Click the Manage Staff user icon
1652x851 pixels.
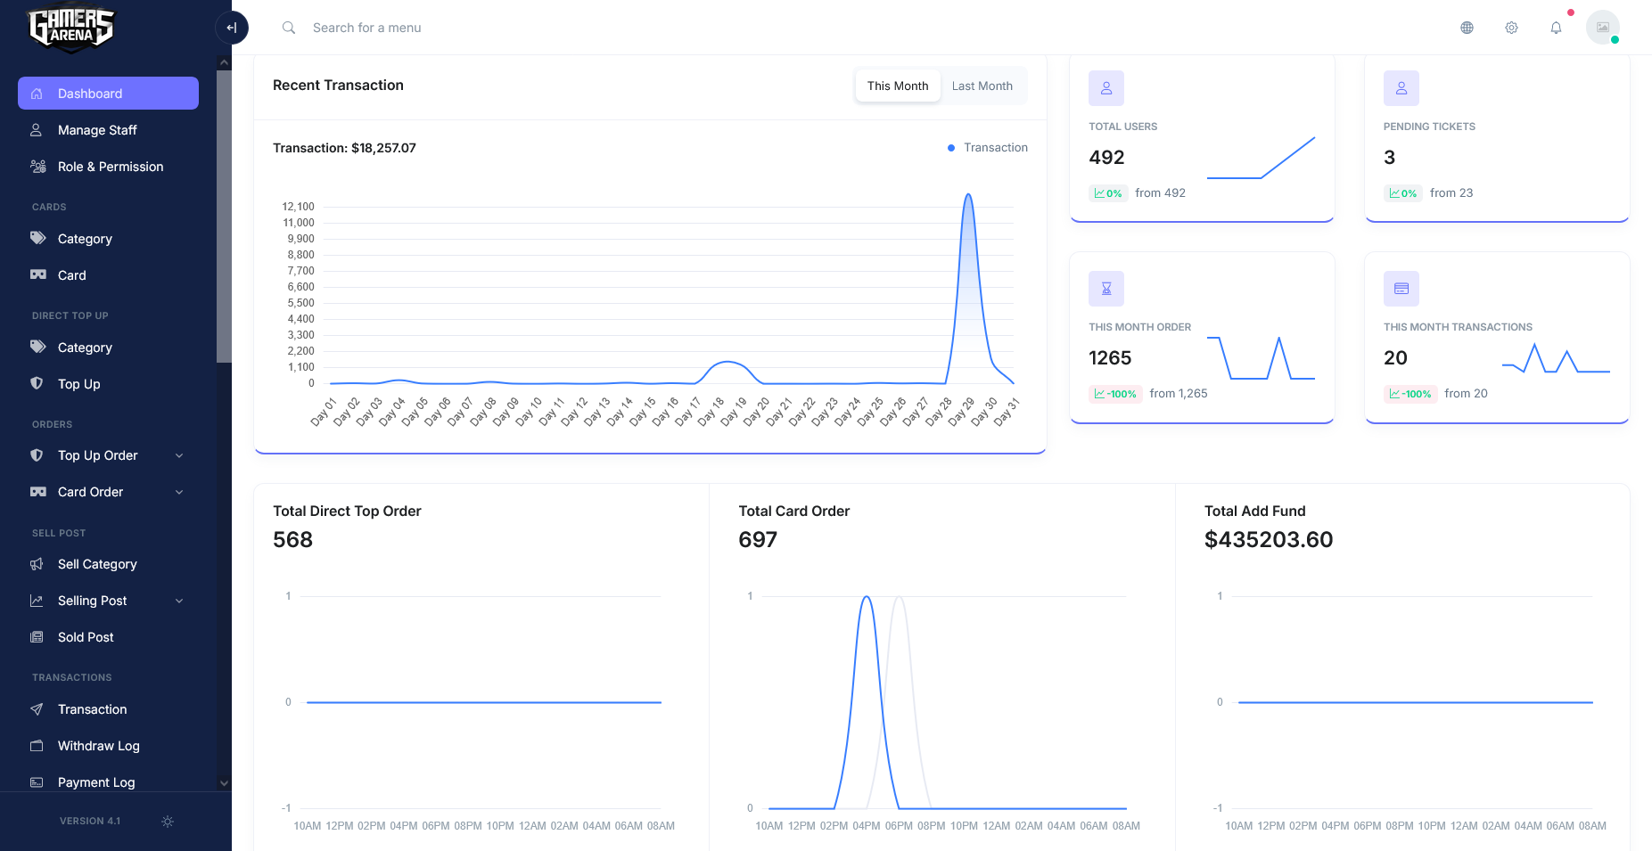coord(37,130)
